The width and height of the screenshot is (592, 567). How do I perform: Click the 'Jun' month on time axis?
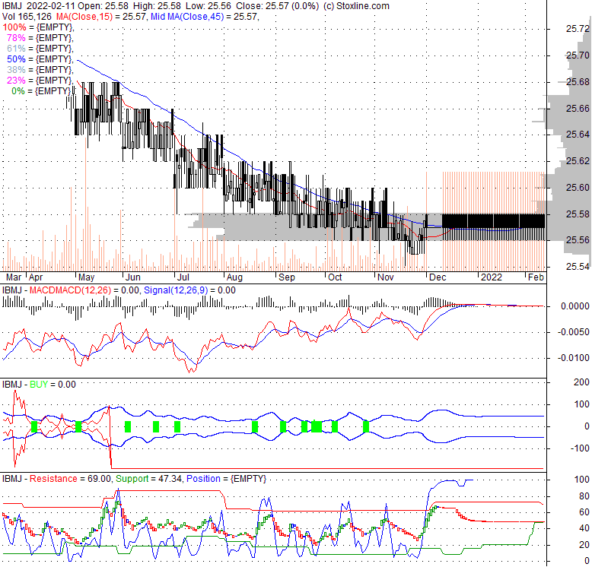[133, 277]
